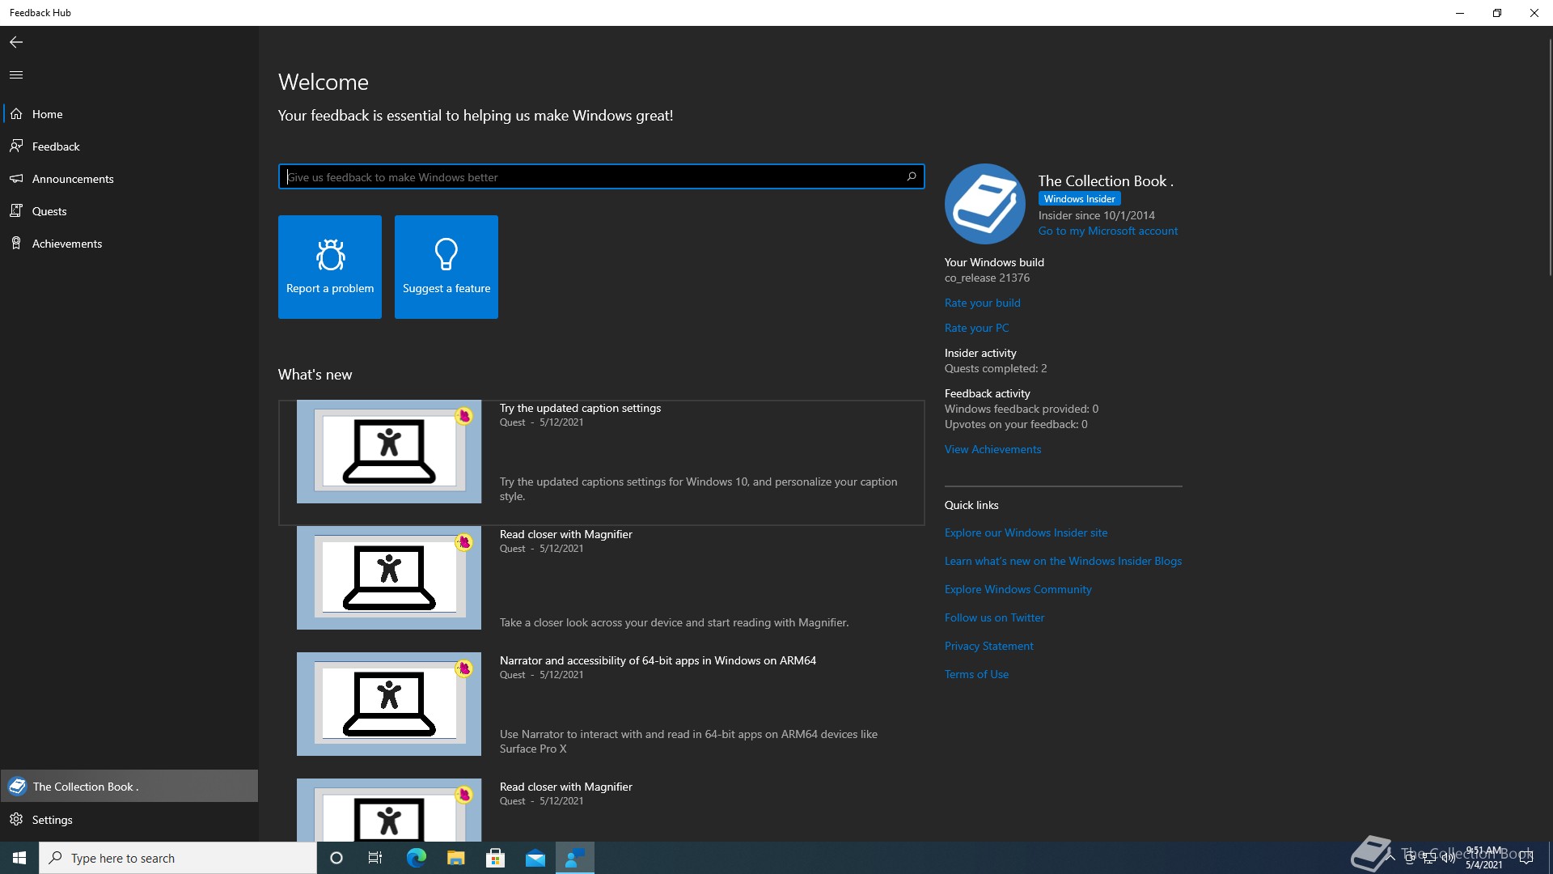Click the Quests icon in sidebar
Viewport: 1553px width, 874px height.
coord(16,211)
